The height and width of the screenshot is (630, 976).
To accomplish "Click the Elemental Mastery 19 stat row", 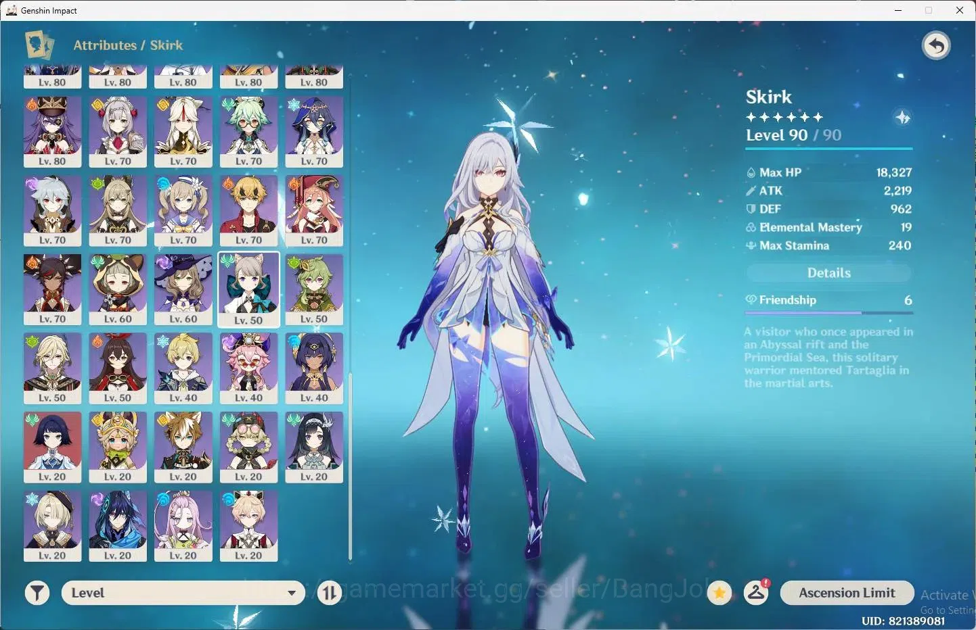I will click(x=829, y=227).
